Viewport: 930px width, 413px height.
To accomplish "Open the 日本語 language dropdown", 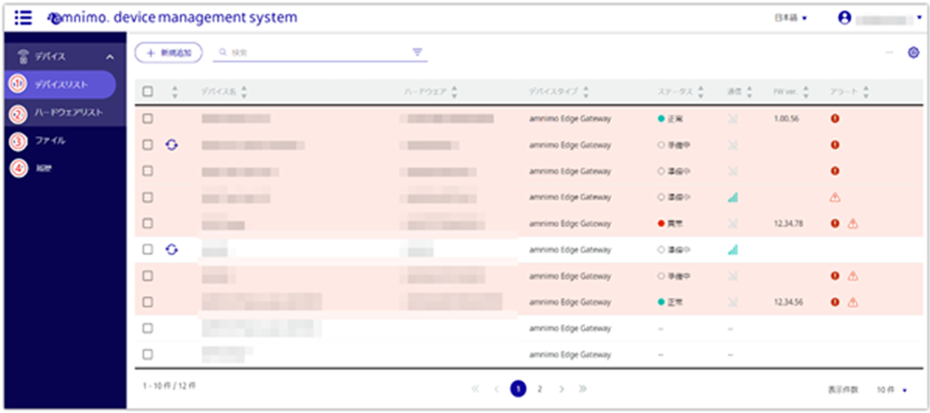I will tap(791, 18).
